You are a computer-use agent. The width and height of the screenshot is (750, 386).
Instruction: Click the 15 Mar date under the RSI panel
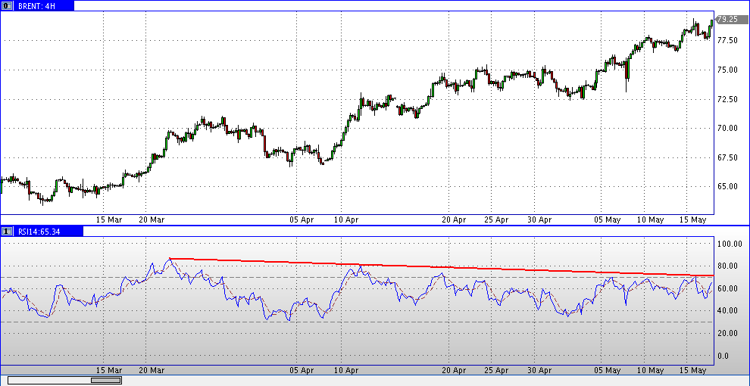coord(109,370)
